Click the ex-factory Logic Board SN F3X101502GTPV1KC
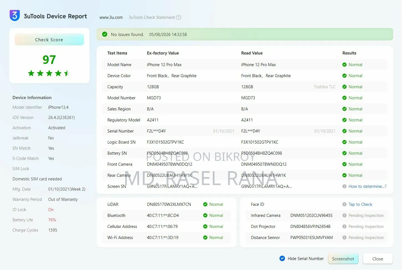402x270 pixels. tap(165, 142)
